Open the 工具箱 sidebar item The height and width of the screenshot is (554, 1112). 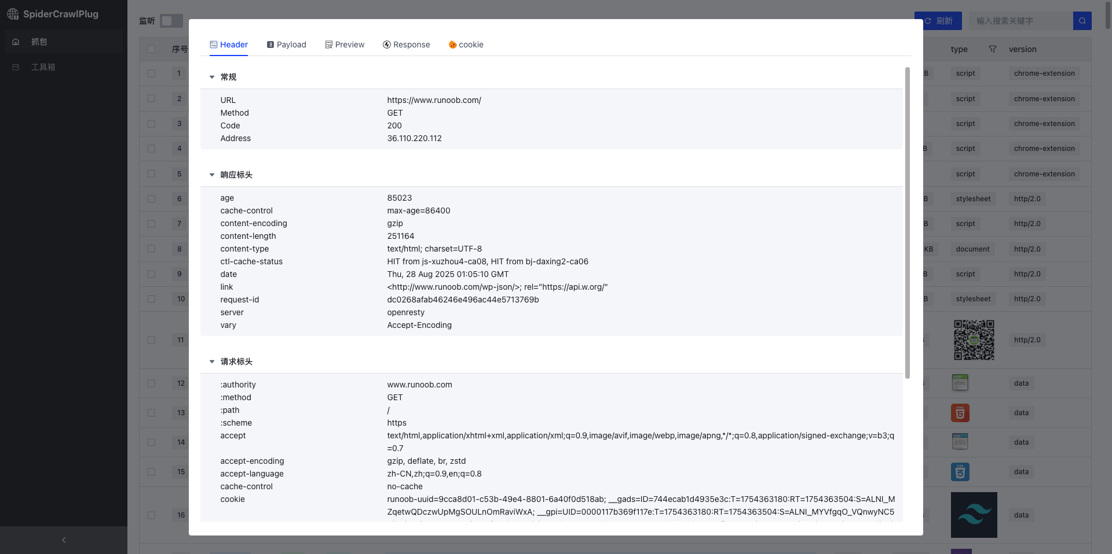click(x=43, y=67)
